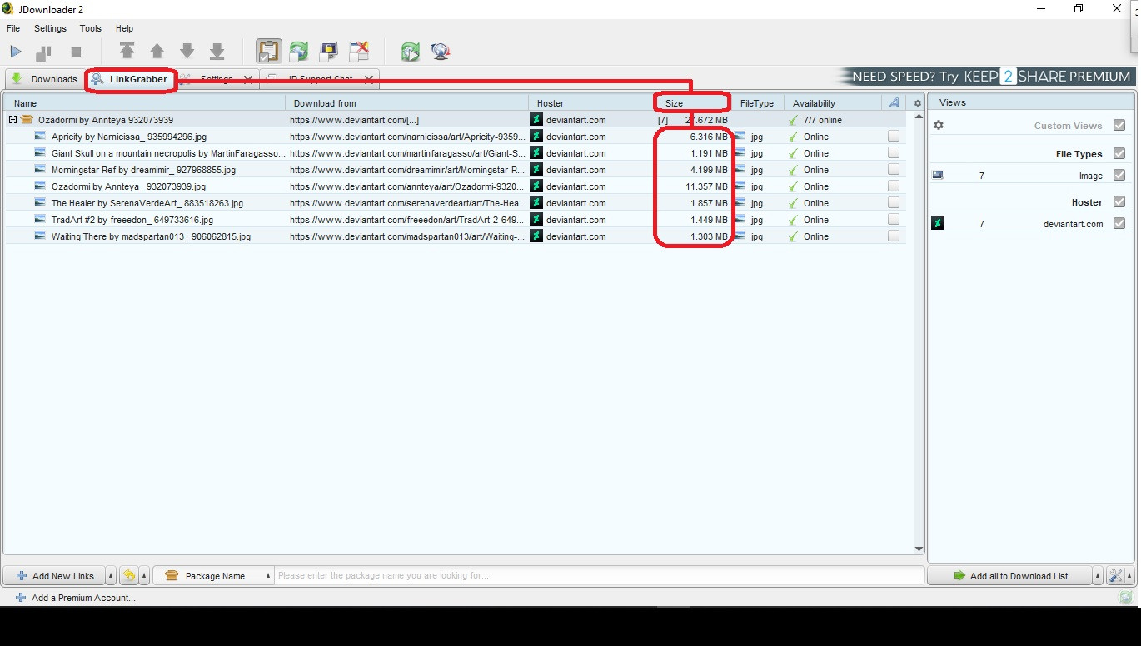Image resolution: width=1141 pixels, height=646 pixels.
Task: Select TradArt #2 by freeedon file
Action: pos(132,220)
